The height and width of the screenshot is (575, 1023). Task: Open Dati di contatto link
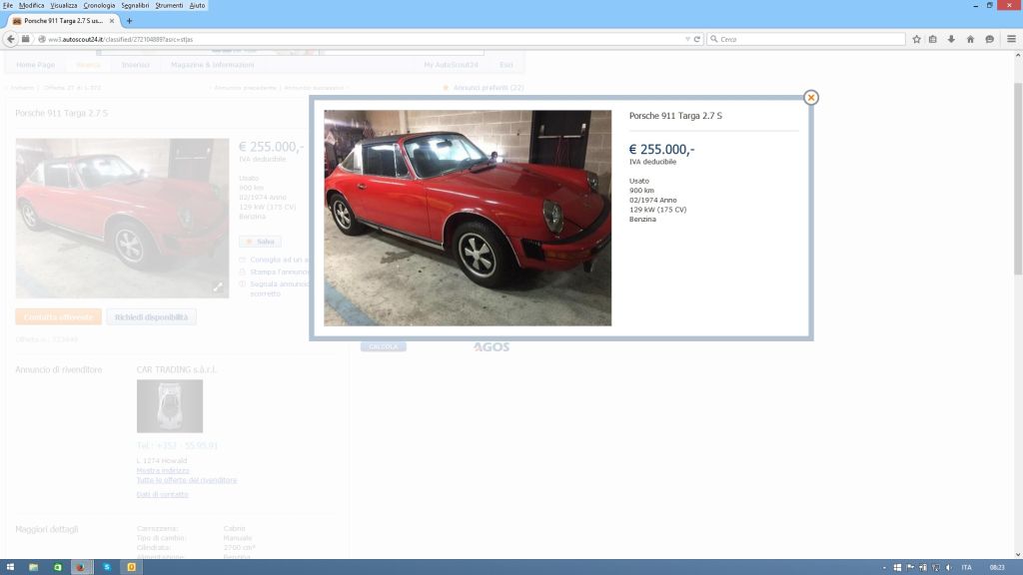[x=163, y=494]
